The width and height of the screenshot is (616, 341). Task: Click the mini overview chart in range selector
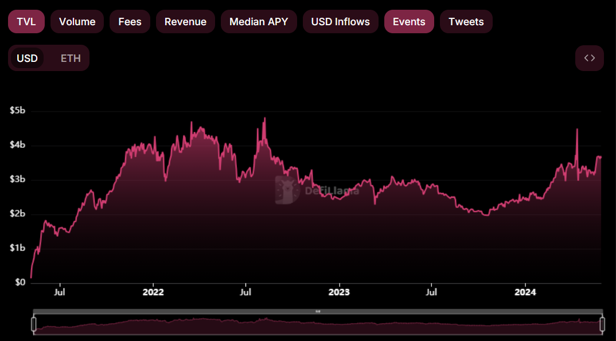pyautogui.click(x=317, y=326)
